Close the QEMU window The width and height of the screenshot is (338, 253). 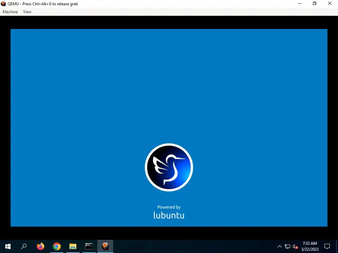[330, 4]
